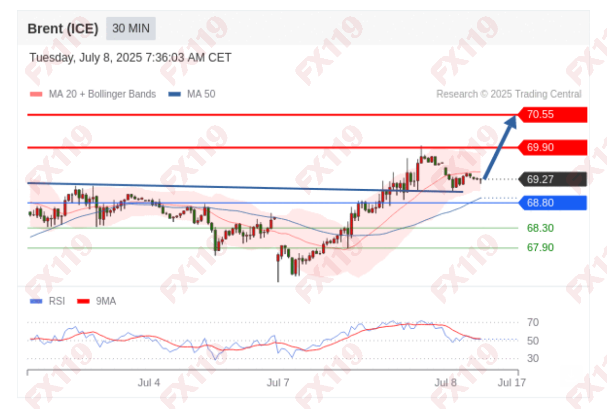Select the 68.80 pivot price label
This screenshot has width=607, height=409.
tap(553, 203)
